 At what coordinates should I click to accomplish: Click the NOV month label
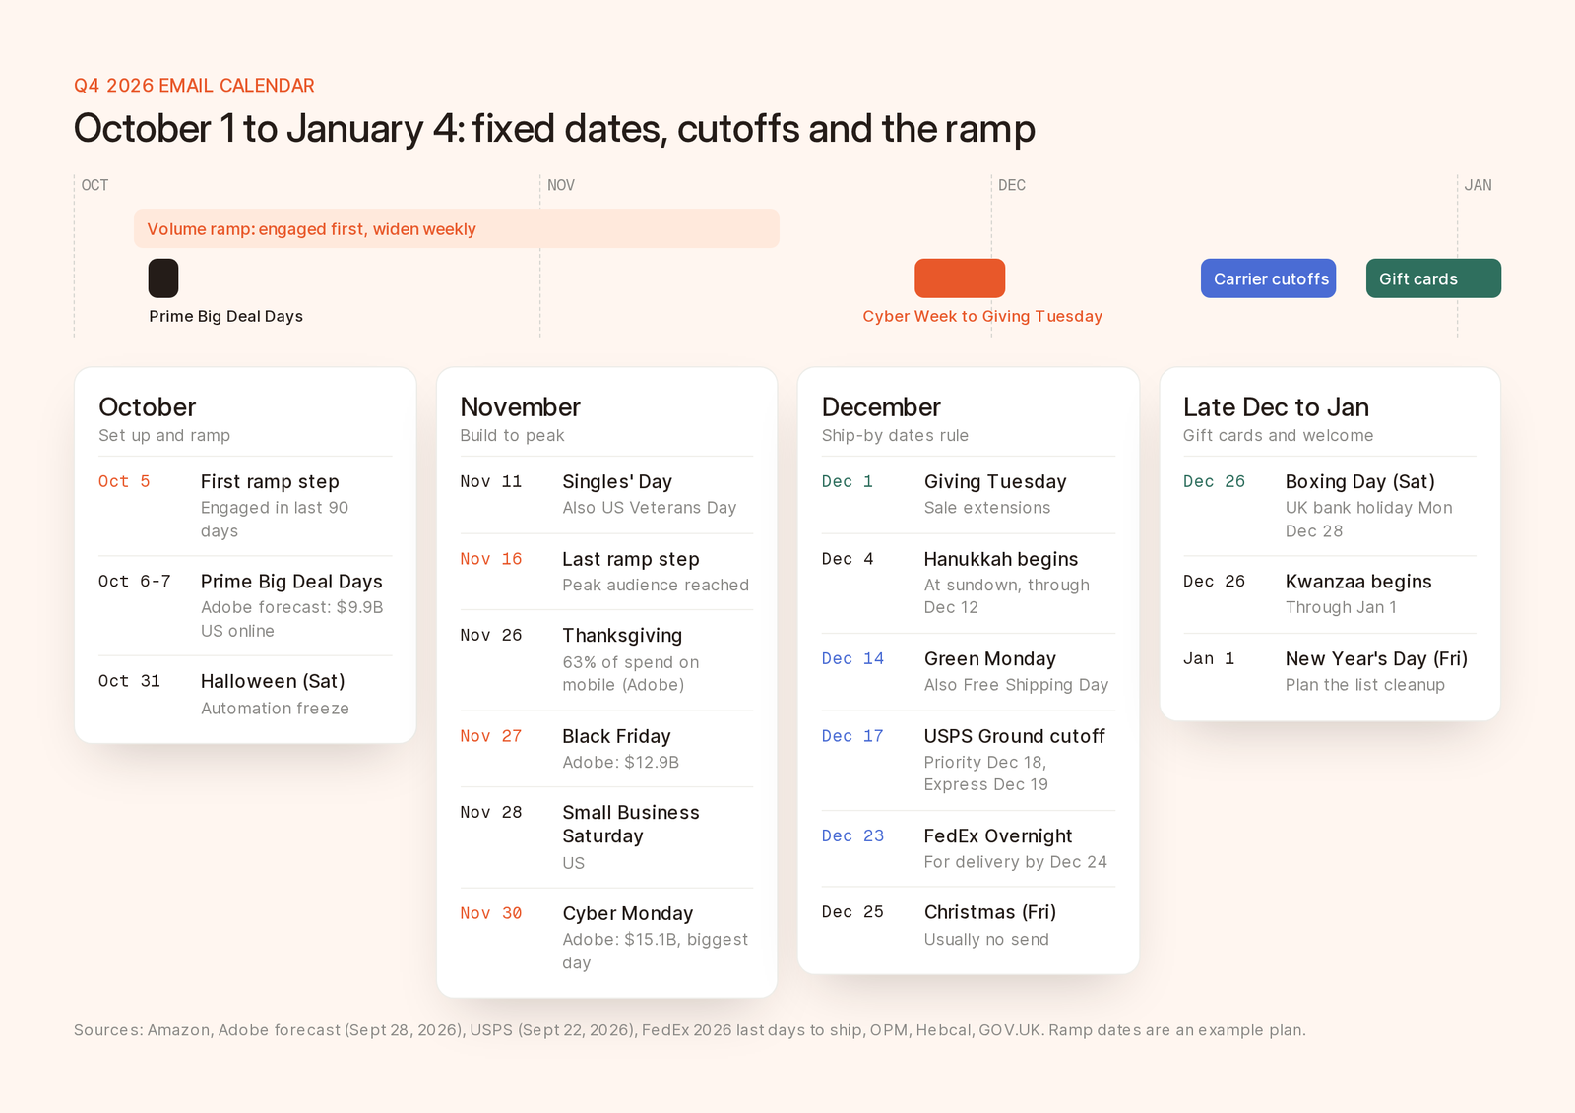pos(561,185)
